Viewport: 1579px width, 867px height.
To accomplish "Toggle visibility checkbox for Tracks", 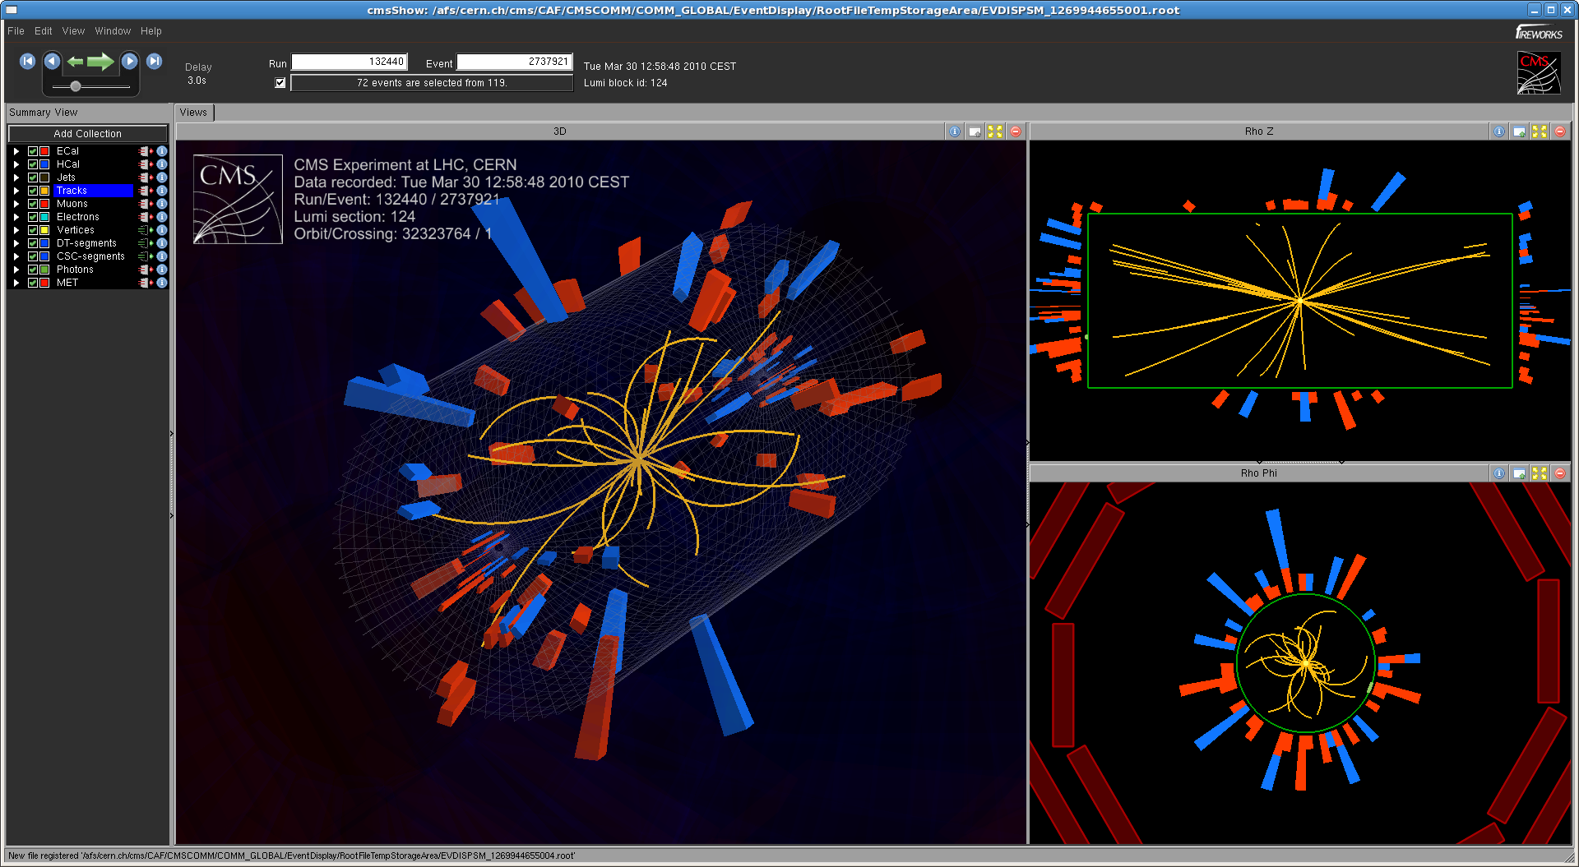I will [33, 191].
